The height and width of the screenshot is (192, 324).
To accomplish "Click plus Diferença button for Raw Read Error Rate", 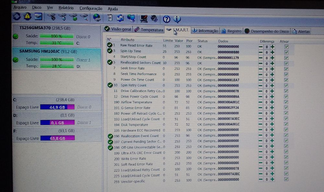I will point(272,47).
